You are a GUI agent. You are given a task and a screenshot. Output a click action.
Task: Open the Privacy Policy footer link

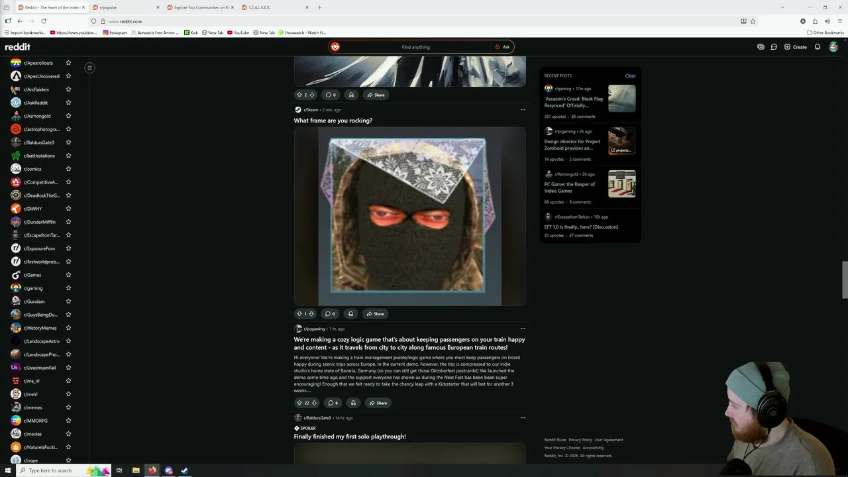pyautogui.click(x=580, y=440)
